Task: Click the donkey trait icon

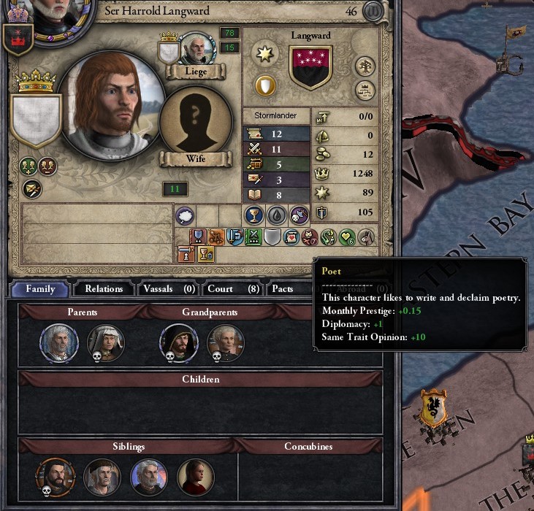Action: point(366,237)
